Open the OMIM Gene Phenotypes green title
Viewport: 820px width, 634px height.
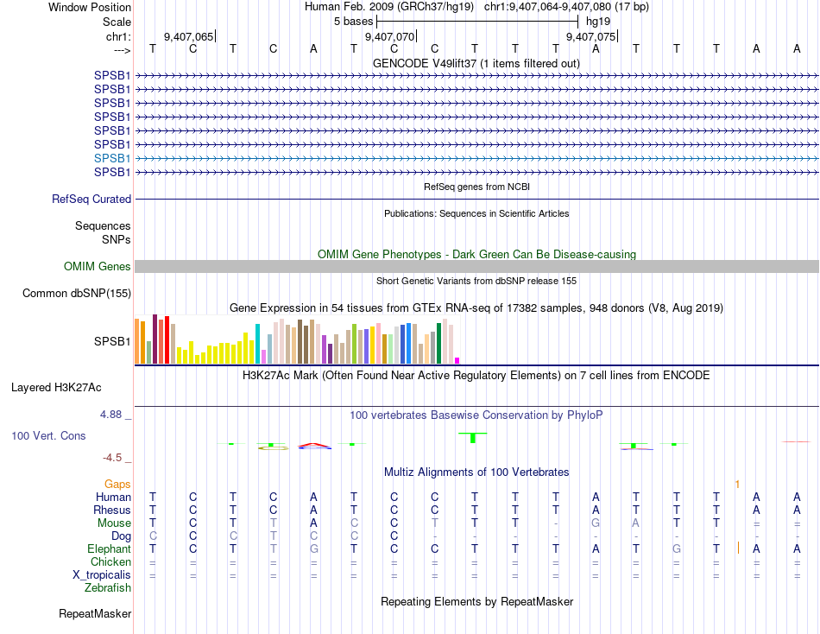[x=476, y=255]
